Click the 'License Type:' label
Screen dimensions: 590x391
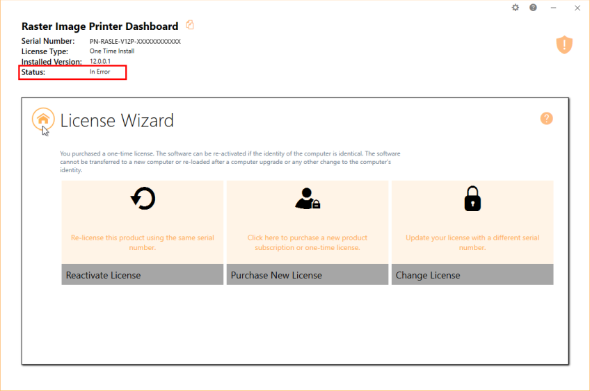[45, 51]
